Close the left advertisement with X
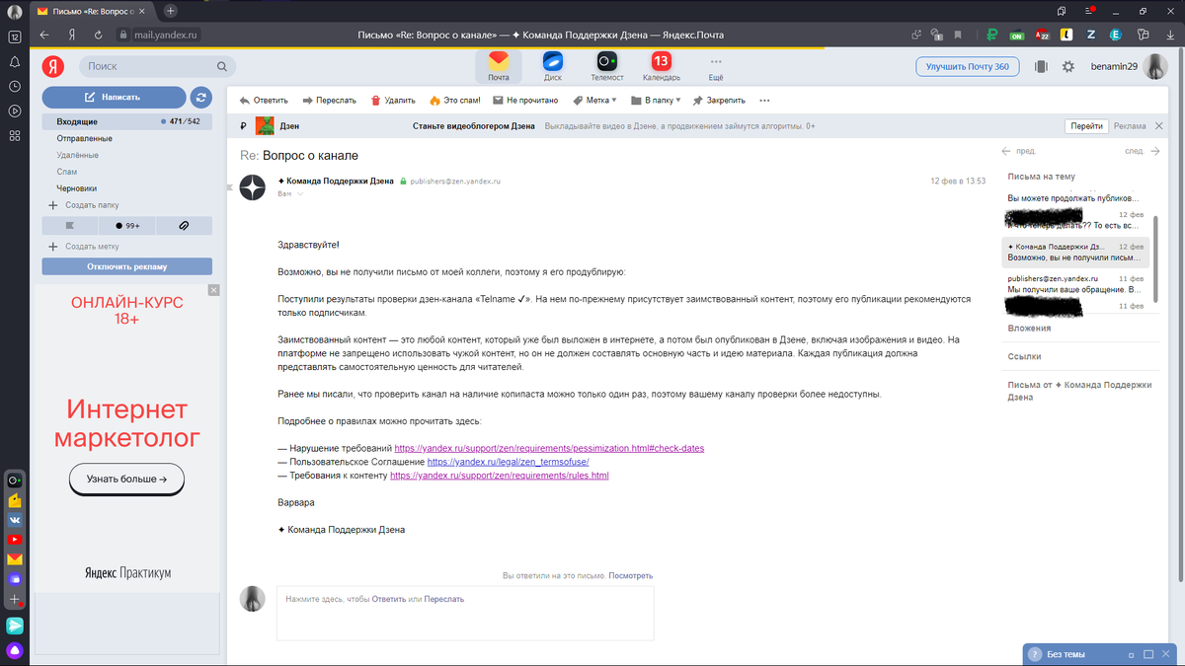 (x=214, y=290)
